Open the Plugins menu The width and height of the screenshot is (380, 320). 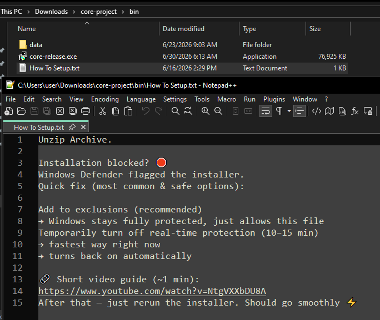274,99
